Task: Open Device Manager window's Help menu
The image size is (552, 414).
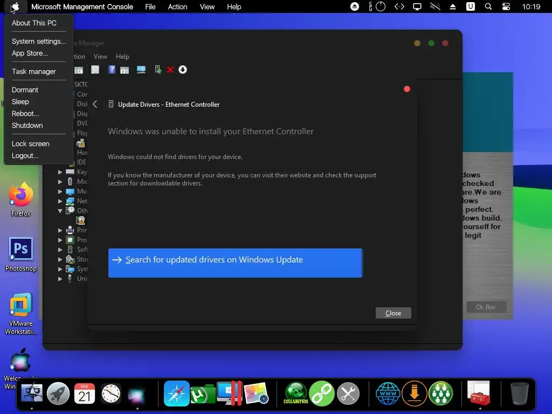Action: 122,56
